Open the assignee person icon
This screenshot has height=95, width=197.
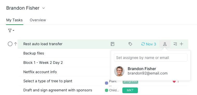(x=165, y=44)
